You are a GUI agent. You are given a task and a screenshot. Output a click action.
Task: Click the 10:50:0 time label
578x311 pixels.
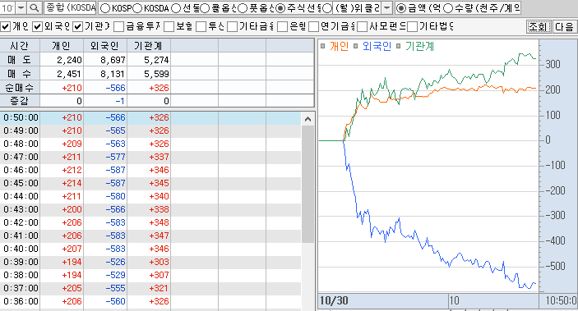click(561, 300)
